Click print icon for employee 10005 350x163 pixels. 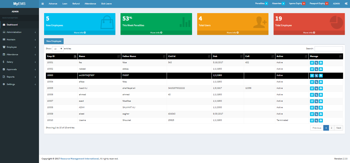pyautogui.click(x=321, y=88)
